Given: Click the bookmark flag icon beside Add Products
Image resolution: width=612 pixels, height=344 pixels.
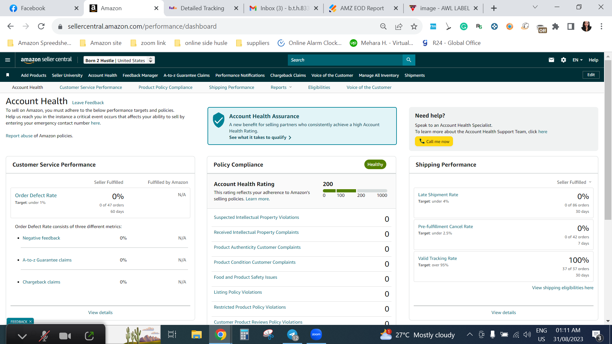Looking at the screenshot, I should click(x=8, y=75).
